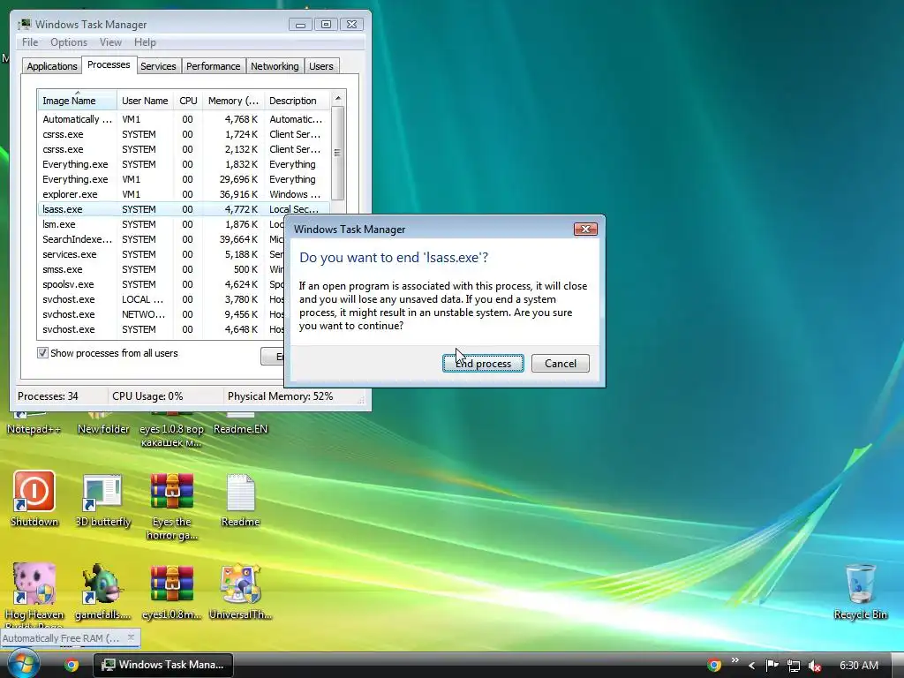Sort processes by User Name column

coord(145,101)
